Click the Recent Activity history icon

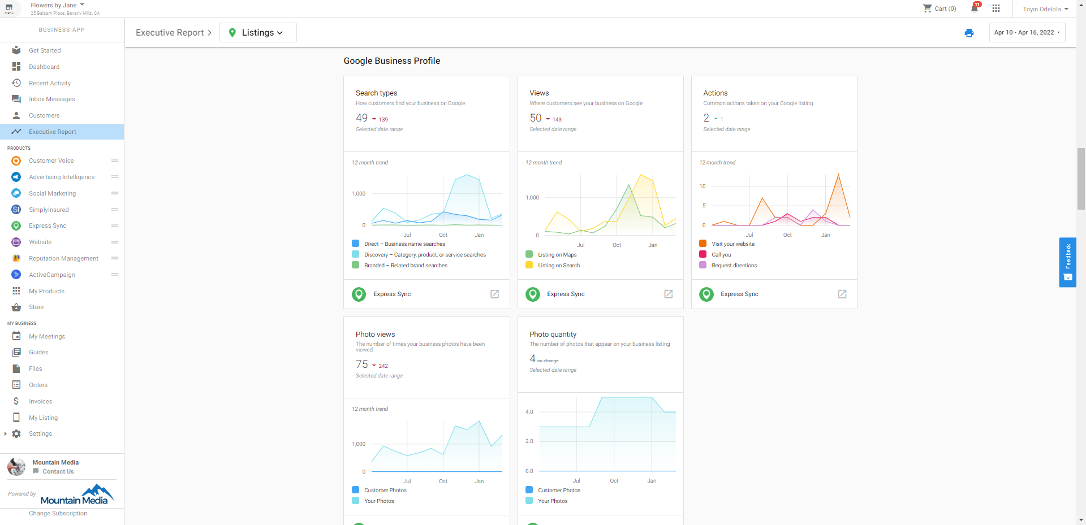click(16, 83)
